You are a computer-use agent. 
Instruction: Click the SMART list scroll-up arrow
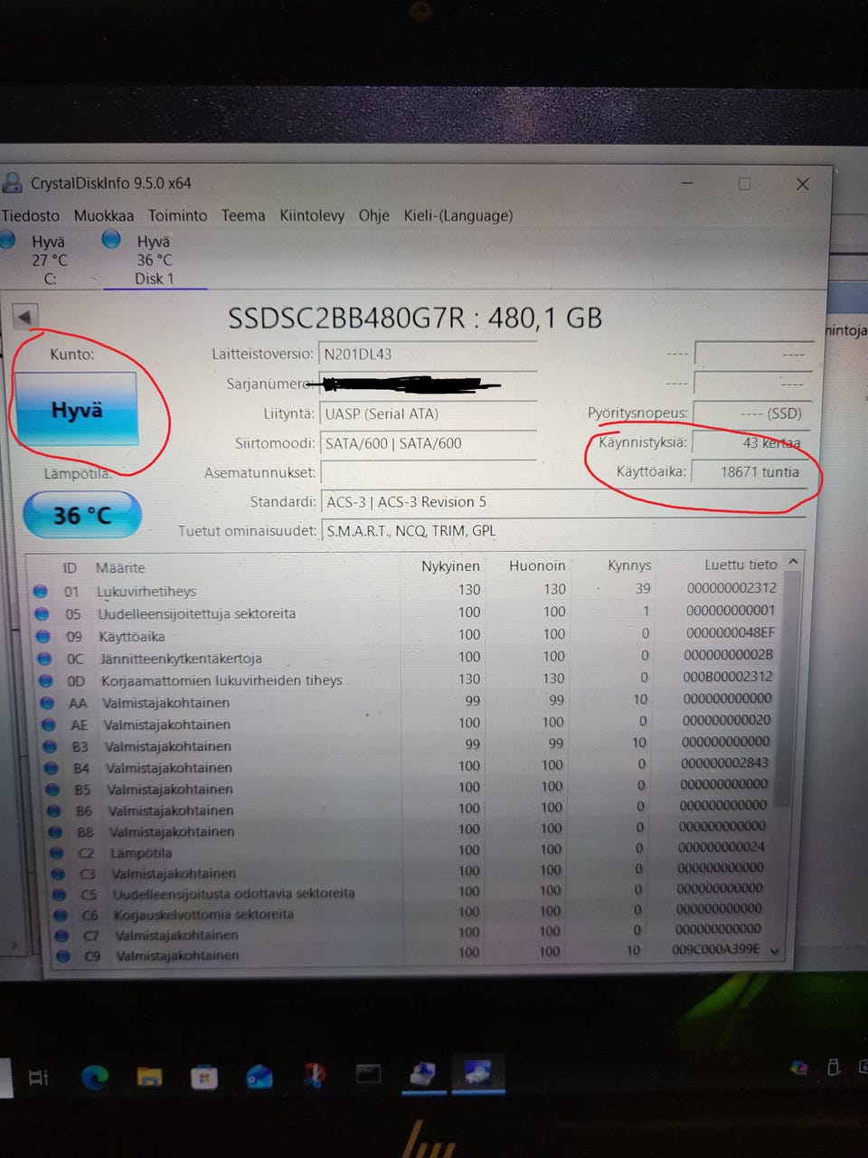tap(793, 563)
